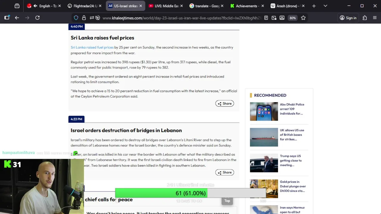Click the Kick logo on webcam overlay
The width and height of the screenshot is (381, 214).
tap(7, 164)
